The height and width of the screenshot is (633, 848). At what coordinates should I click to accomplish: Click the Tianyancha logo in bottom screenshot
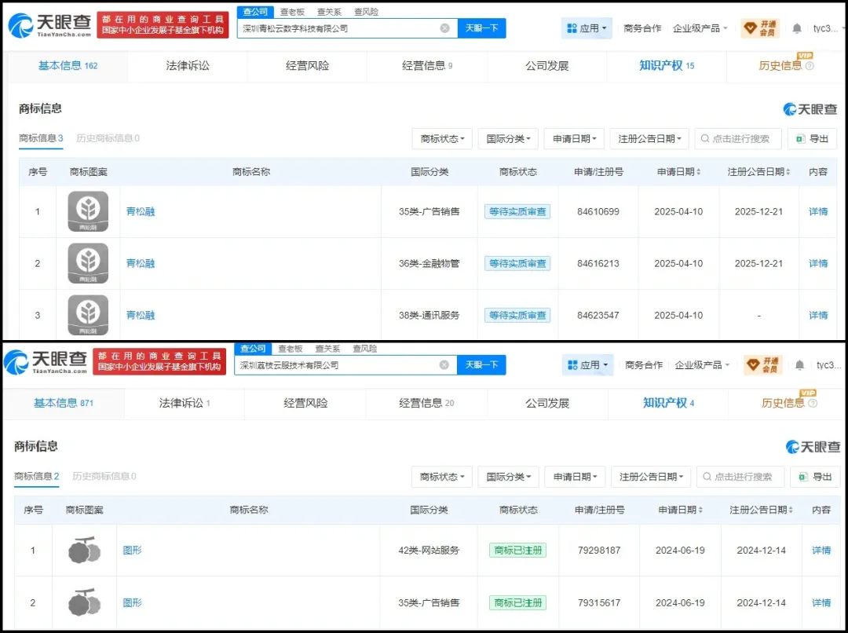click(46, 362)
